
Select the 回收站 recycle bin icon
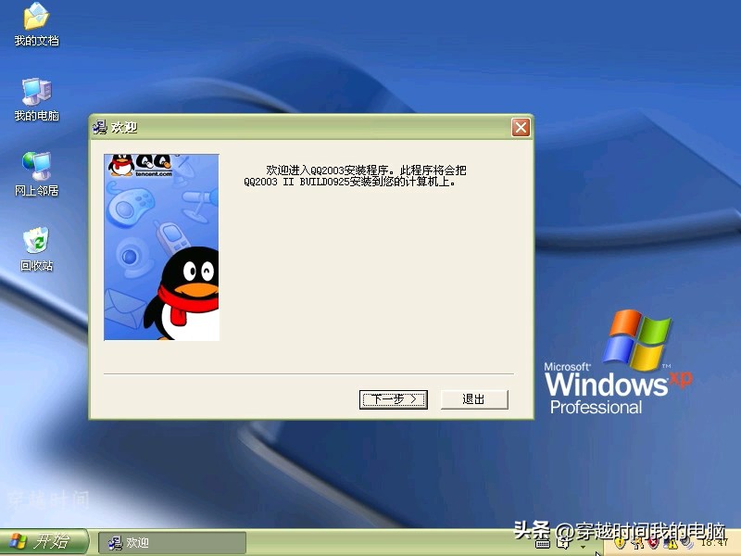[x=36, y=249]
